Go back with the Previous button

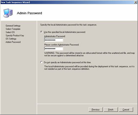pyautogui.click(x=96, y=109)
